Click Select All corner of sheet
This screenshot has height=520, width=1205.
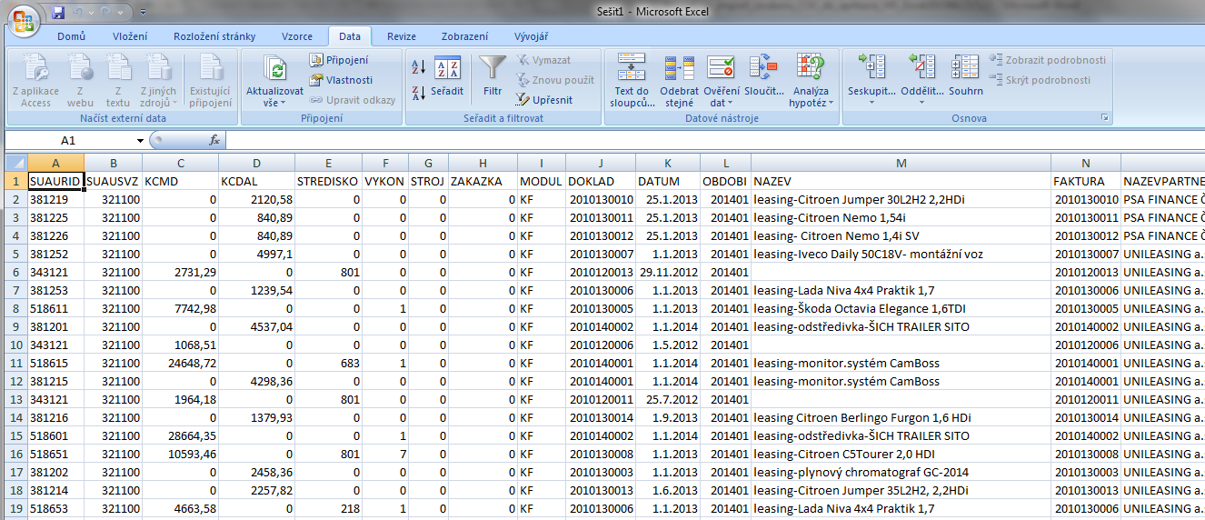15,163
